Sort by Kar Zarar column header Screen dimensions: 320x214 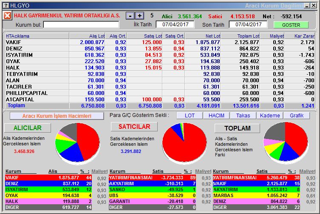300,36
